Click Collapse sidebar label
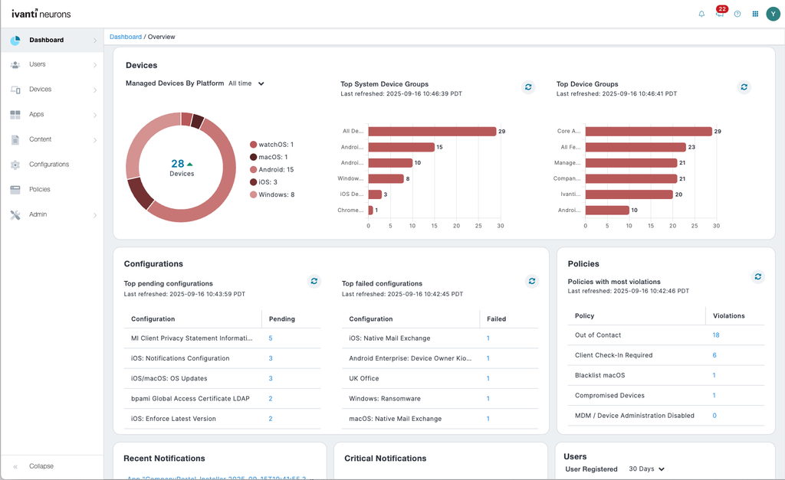Image resolution: width=785 pixels, height=480 pixels. 41,466
